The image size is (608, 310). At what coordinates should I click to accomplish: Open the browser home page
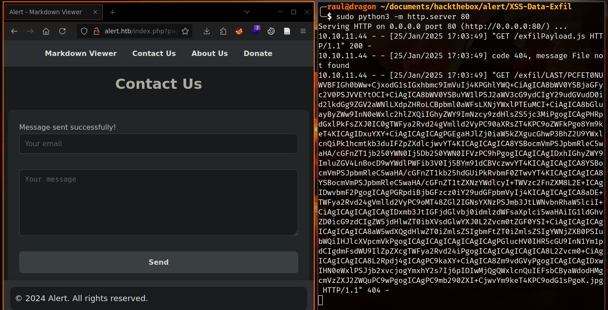pyautogui.click(x=46, y=31)
